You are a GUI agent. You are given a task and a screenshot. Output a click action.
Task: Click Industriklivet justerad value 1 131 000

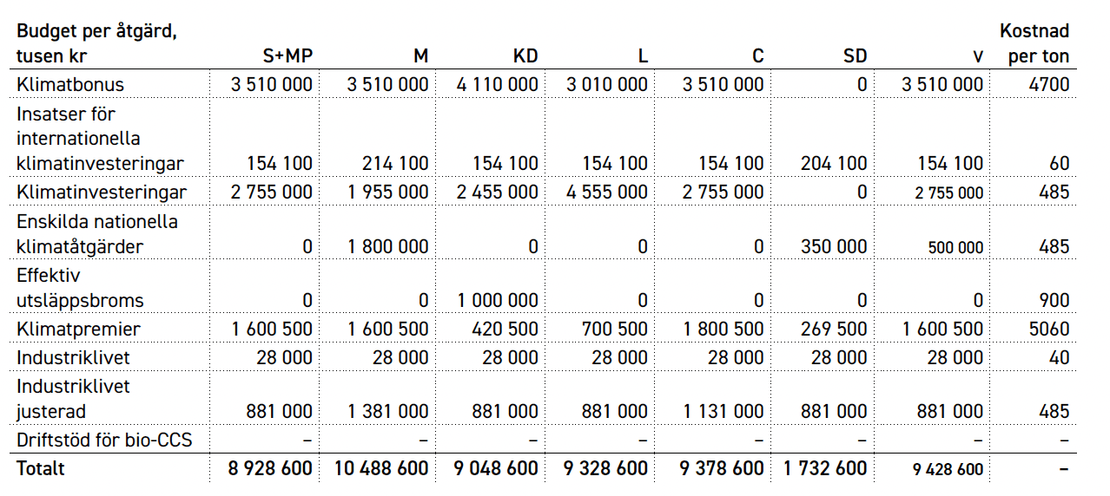(x=723, y=412)
